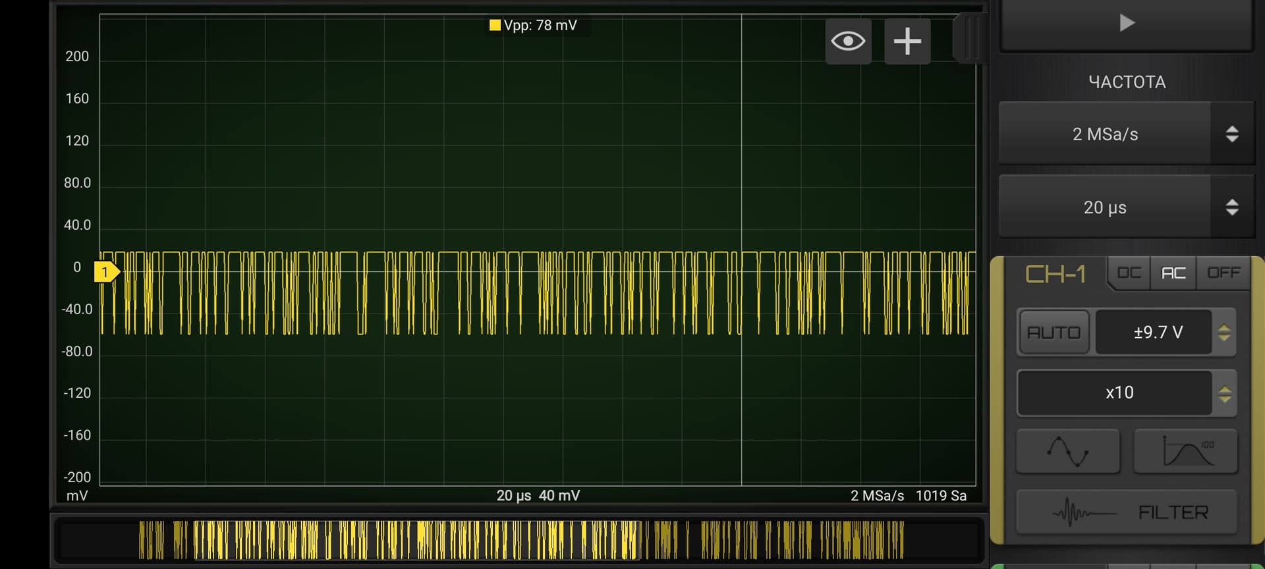
Task: Open the 2 MSa/s sample rate selector
Action: pyautogui.click(x=1105, y=134)
